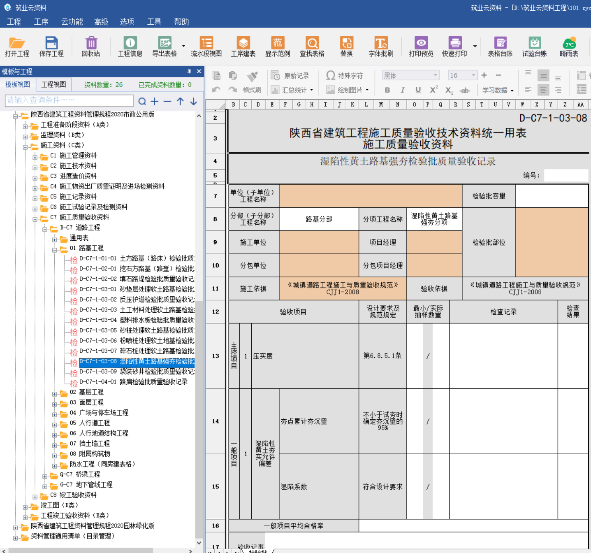Select the 05 人行道工程 folder
Viewport: 591px width, 553px height.
coord(90,423)
